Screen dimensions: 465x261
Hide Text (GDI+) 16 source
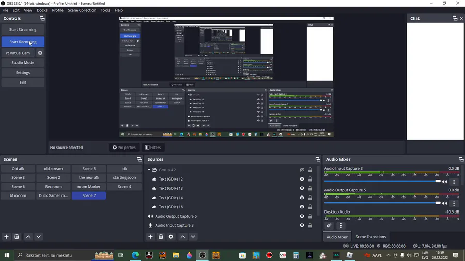click(302, 207)
